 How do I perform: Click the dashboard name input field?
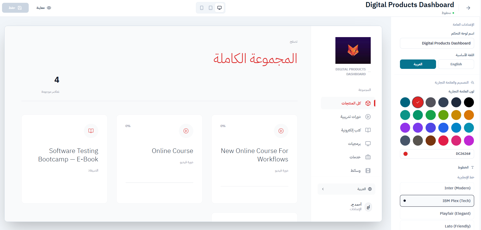tap(437, 43)
